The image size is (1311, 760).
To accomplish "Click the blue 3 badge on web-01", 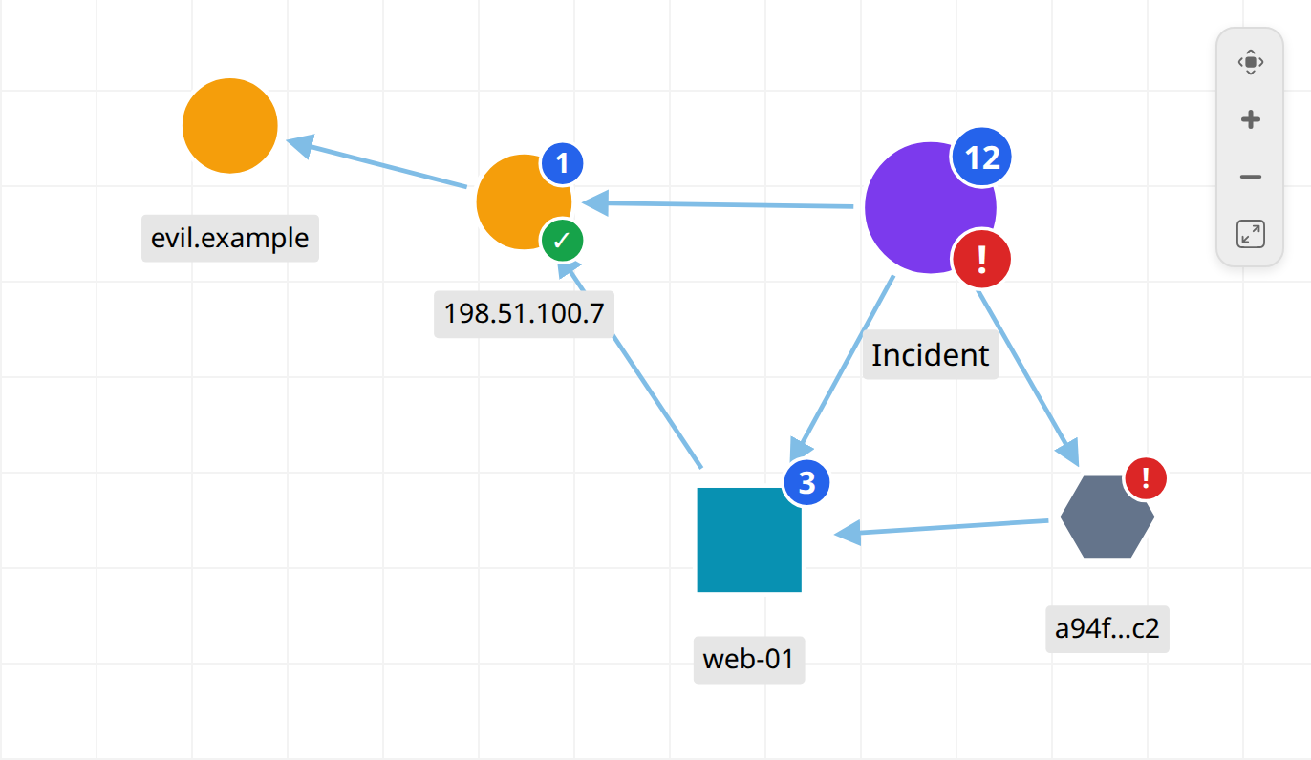I will coord(806,482).
